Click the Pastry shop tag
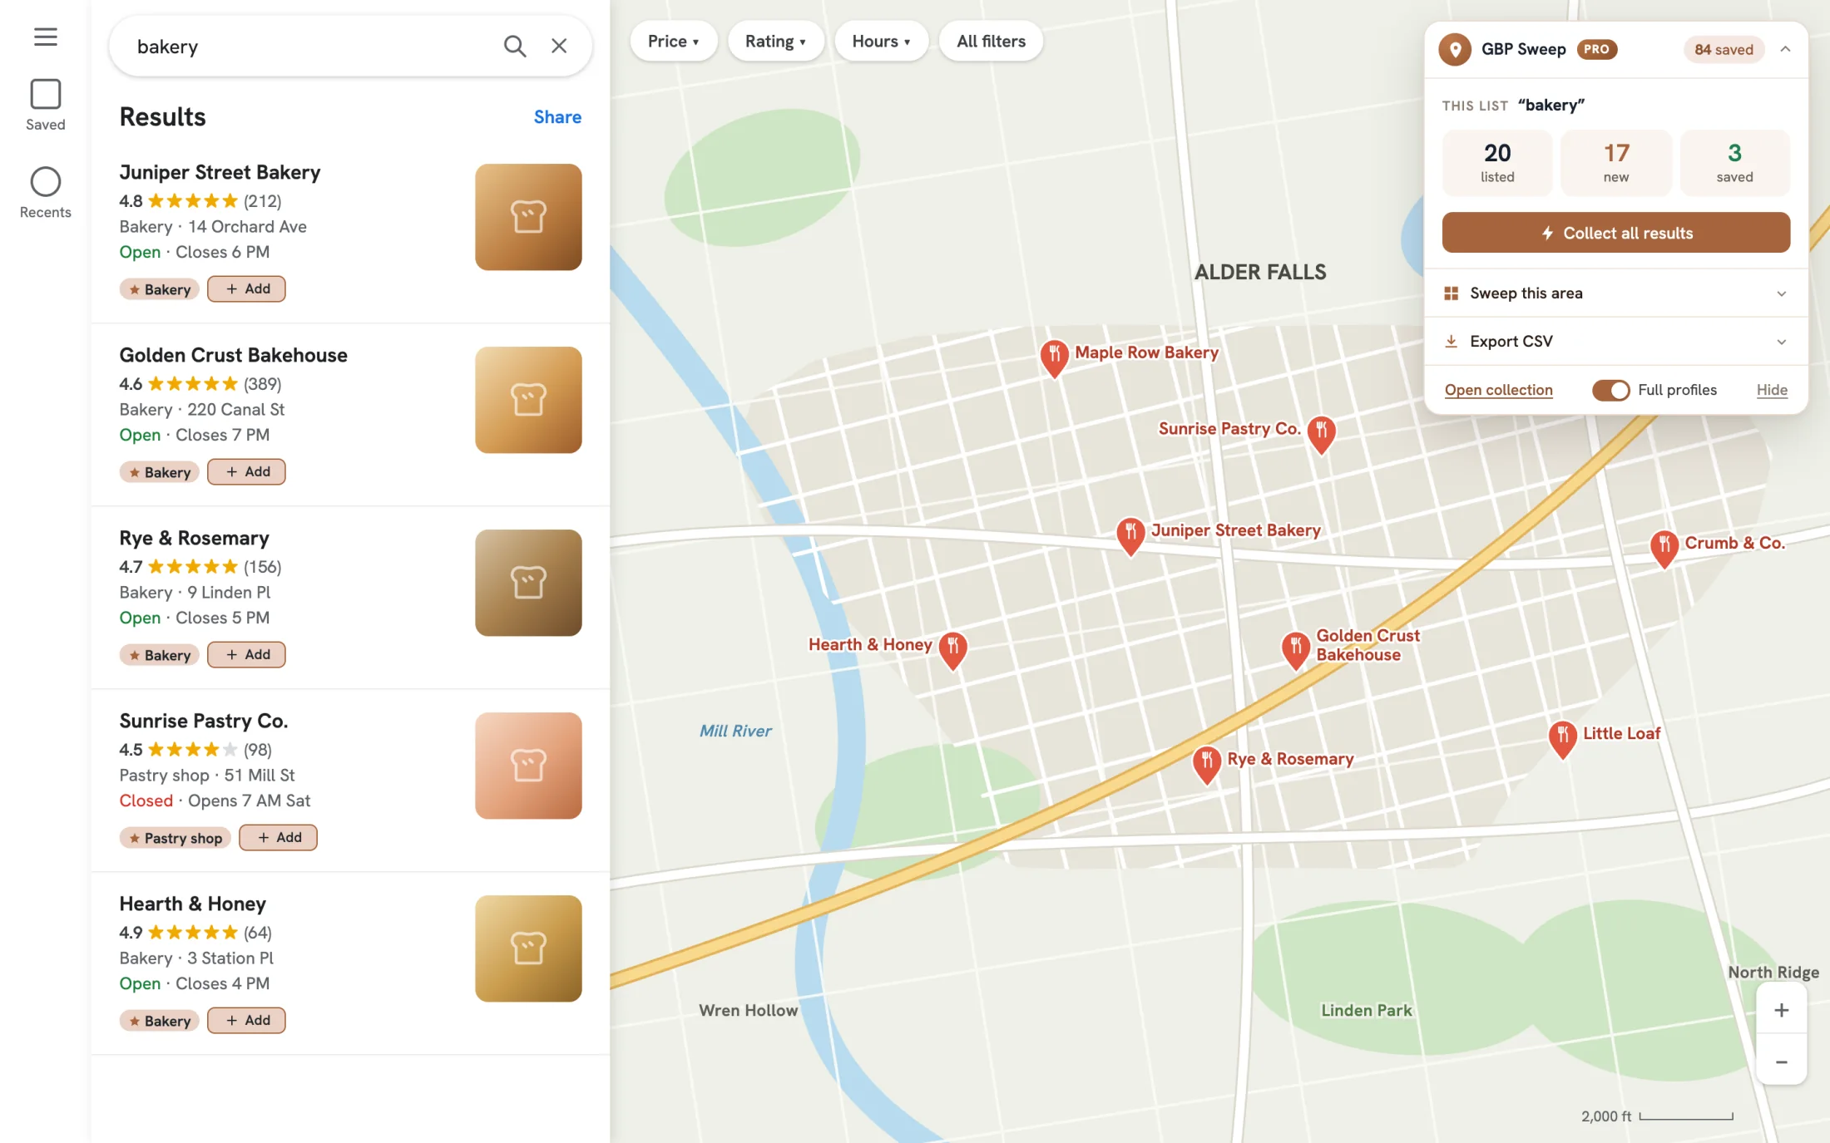1830x1143 pixels. (x=175, y=838)
